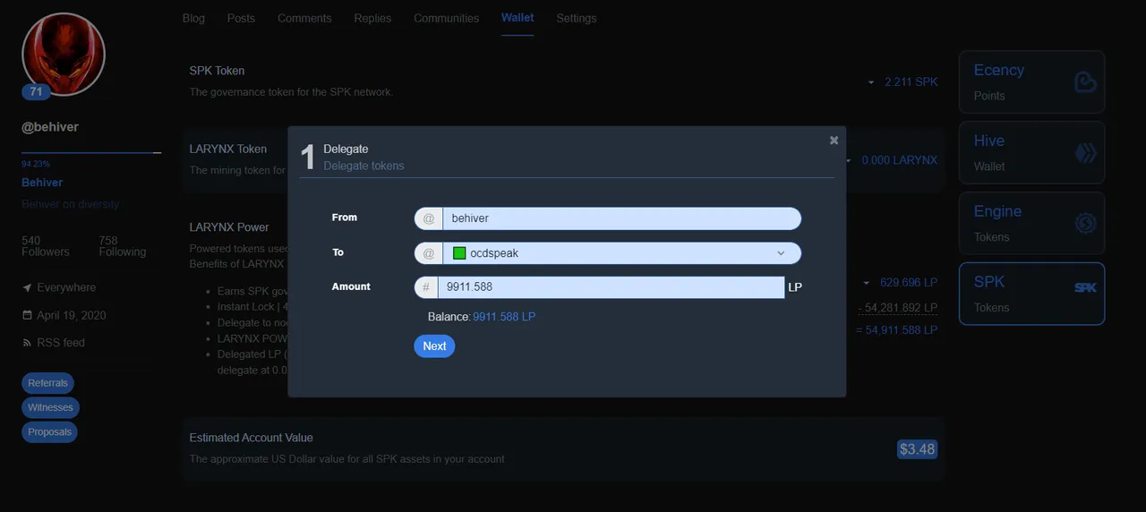
Task: Click the RSS feed icon
Action: point(27,343)
